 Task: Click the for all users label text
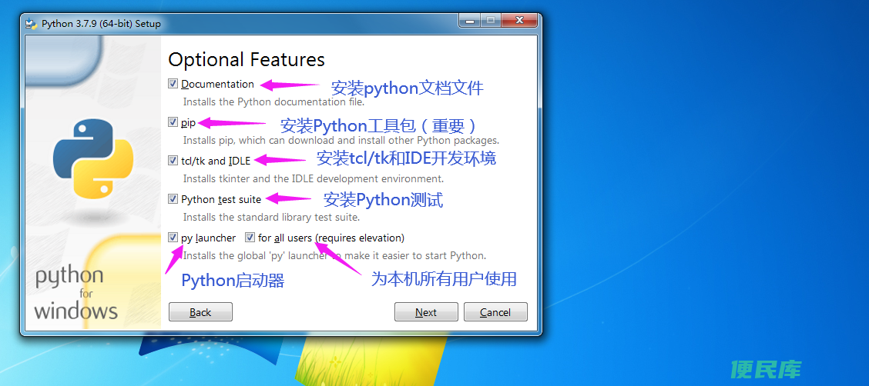(330, 238)
